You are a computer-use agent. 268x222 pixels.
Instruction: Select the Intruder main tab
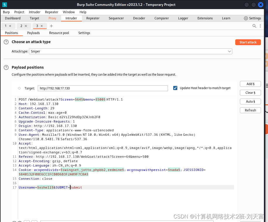(x=71, y=18)
